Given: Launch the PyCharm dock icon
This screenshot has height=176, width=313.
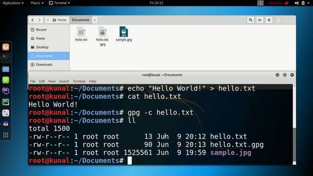Looking at the screenshot, I should 5,102.
